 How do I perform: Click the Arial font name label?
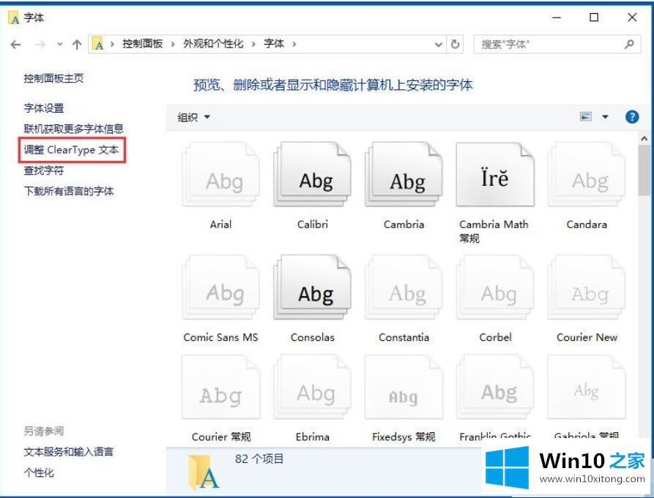(x=220, y=225)
